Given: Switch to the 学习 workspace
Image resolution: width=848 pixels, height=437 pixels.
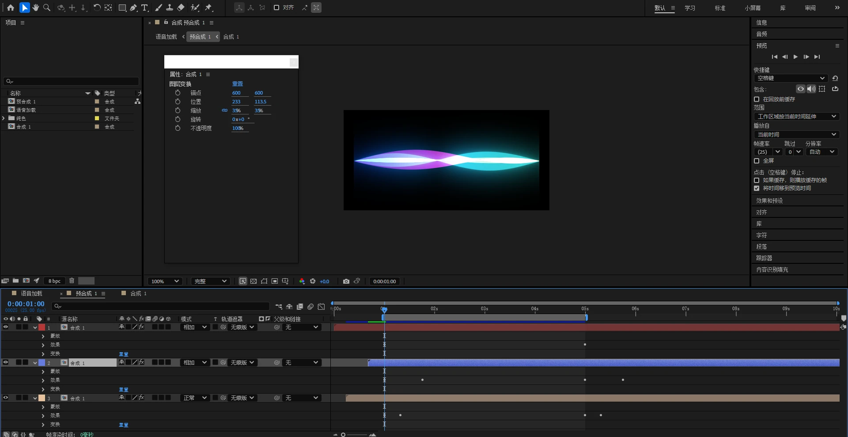Looking at the screenshot, I should click(x=690, y=8).
